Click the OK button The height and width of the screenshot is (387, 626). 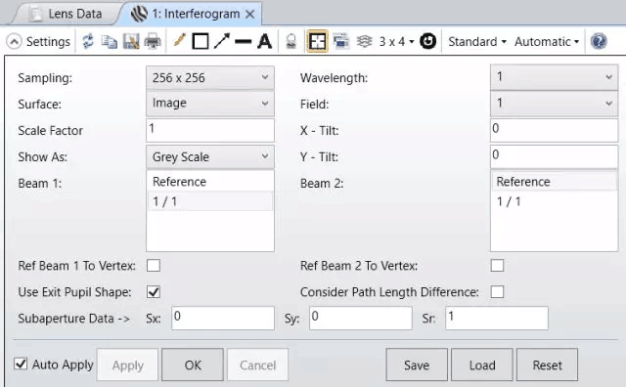point(193,365)
